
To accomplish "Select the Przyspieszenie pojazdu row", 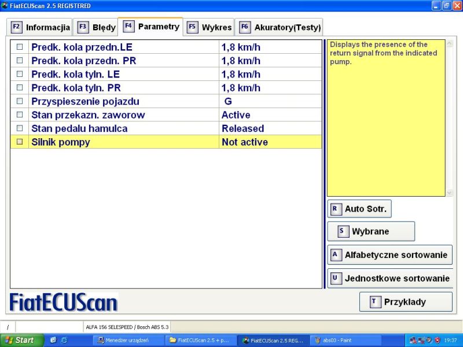I will pyautogui.click(x=116, y=101).
